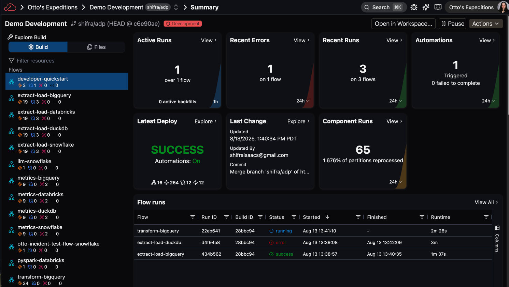Click the Flow column filter icon
The height and width of the screenshot is (287, 509).
click(x=193, y=217)
